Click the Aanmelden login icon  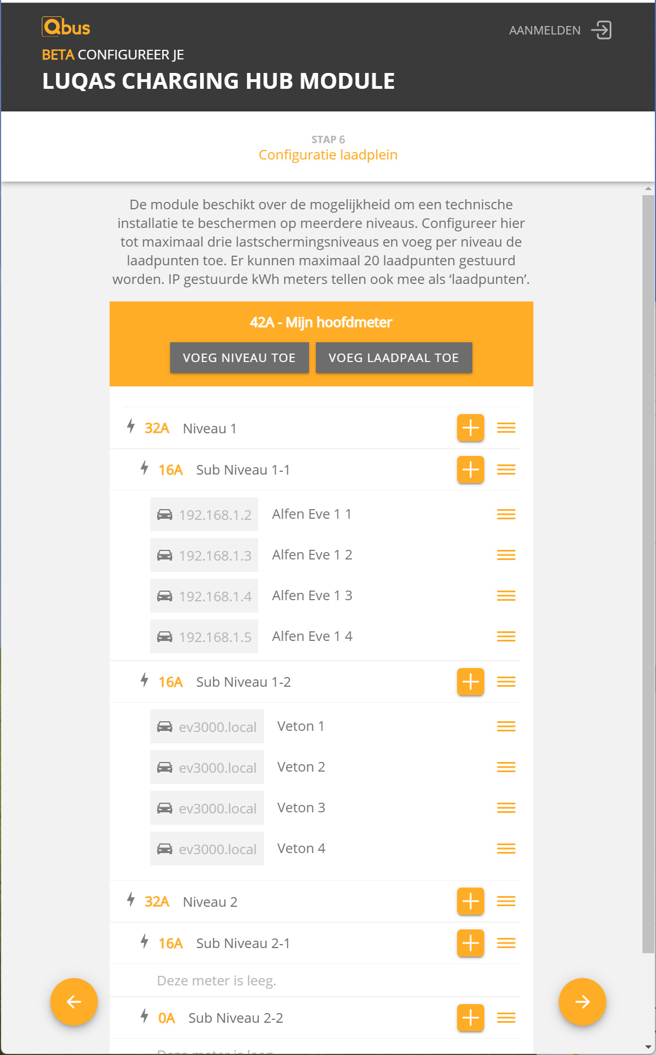[602, 30]
